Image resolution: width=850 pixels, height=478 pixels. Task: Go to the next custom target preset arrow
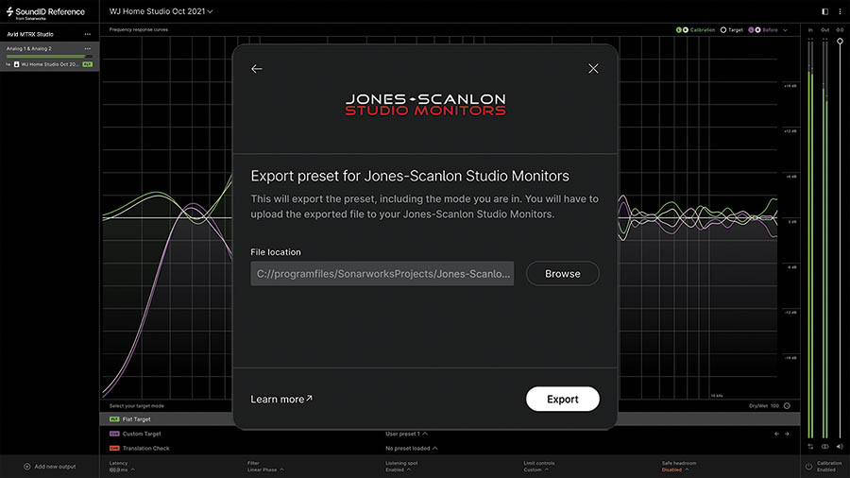coord(787,434)
